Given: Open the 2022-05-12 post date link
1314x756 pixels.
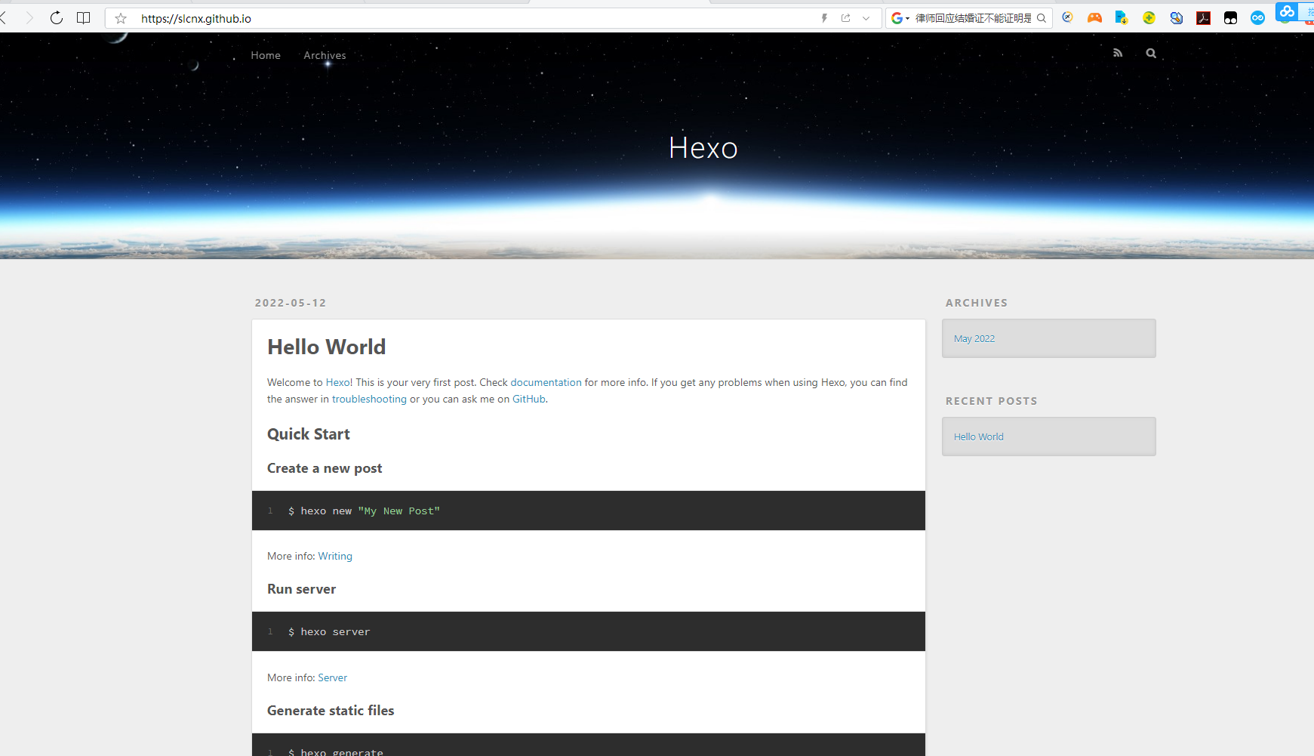Looking at the screenshot, I should coord(291,303).
